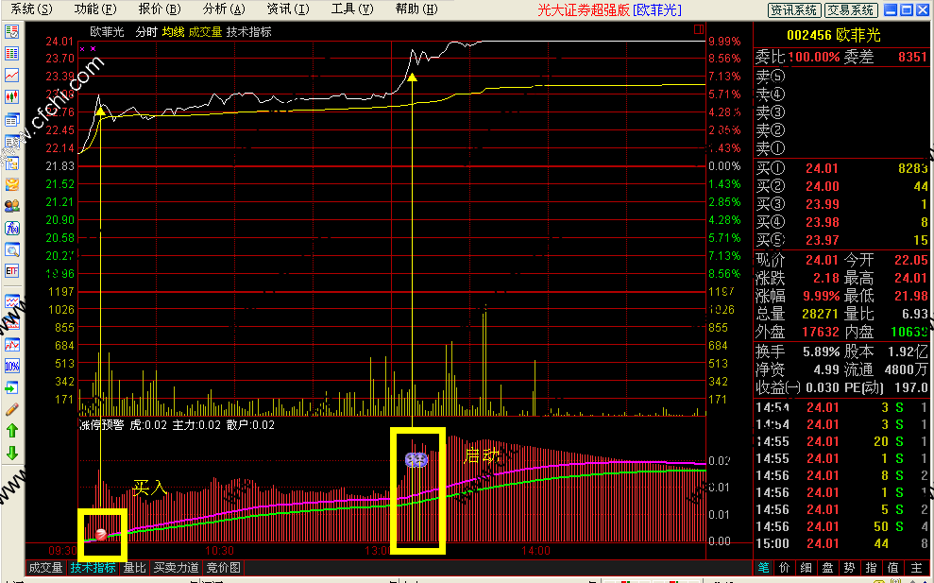Click the green up arrow icon

click(x=12, y=431)
